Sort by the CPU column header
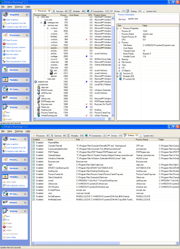Screen dimensions: 180x249 click(89, 15)
